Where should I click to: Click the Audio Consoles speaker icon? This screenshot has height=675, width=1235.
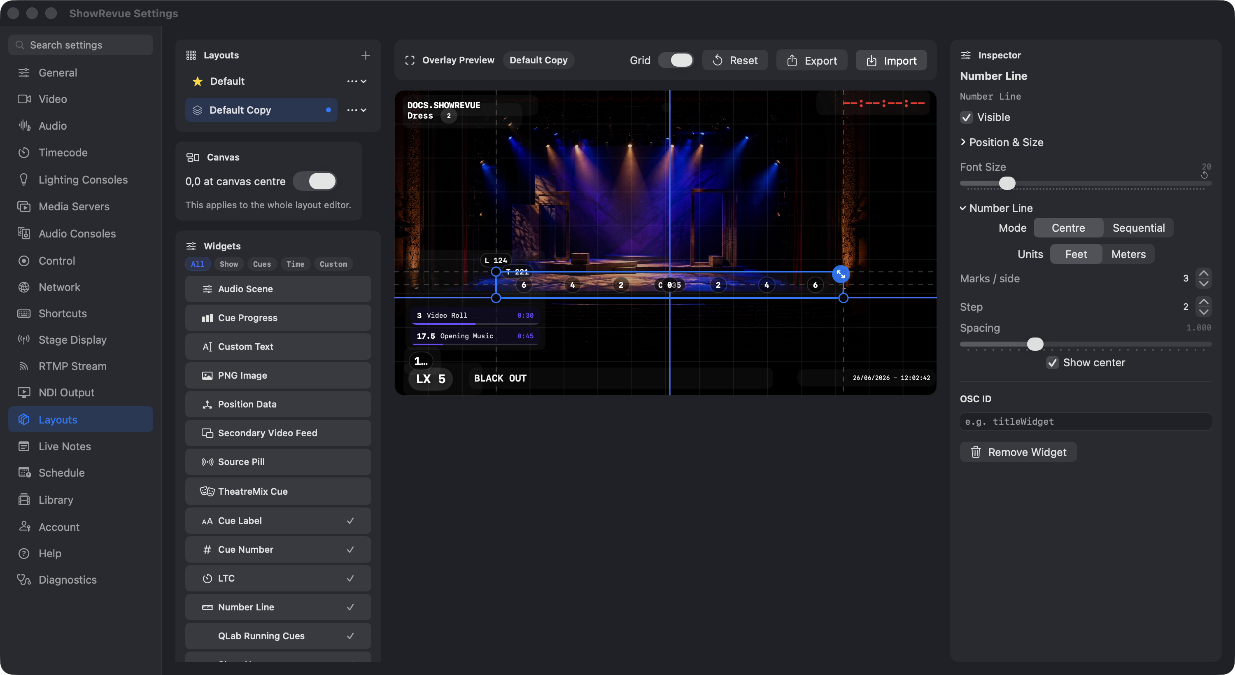point(23,233)
